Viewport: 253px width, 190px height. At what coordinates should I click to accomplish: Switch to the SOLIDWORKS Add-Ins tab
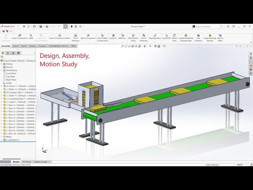click(x=59, y=46)
